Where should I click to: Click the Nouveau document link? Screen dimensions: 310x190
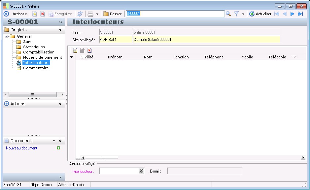pos(21,148)
